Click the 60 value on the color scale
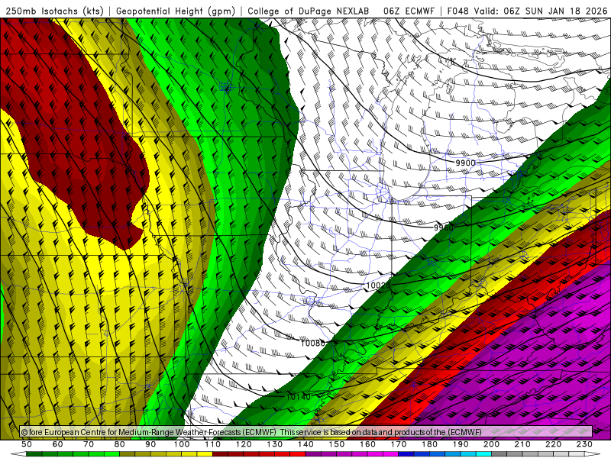 pos(58,444)
